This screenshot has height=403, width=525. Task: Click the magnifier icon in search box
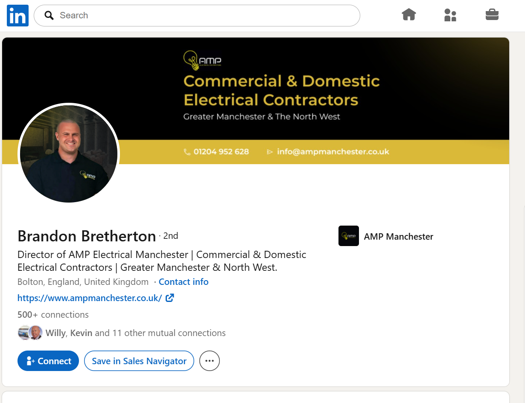click(50, 16)
